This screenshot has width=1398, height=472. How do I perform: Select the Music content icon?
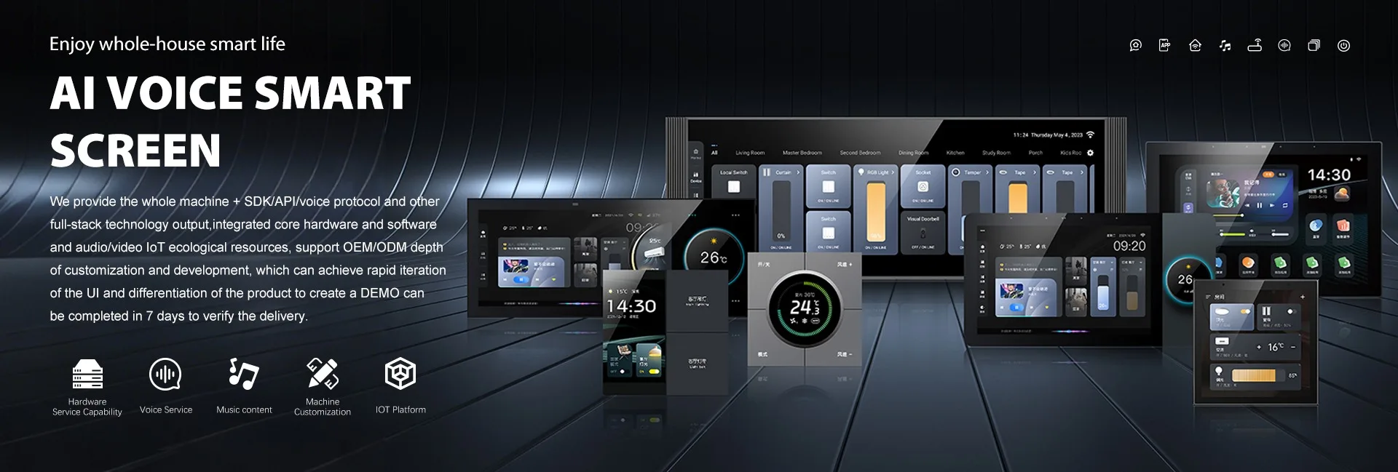[244, 374]
